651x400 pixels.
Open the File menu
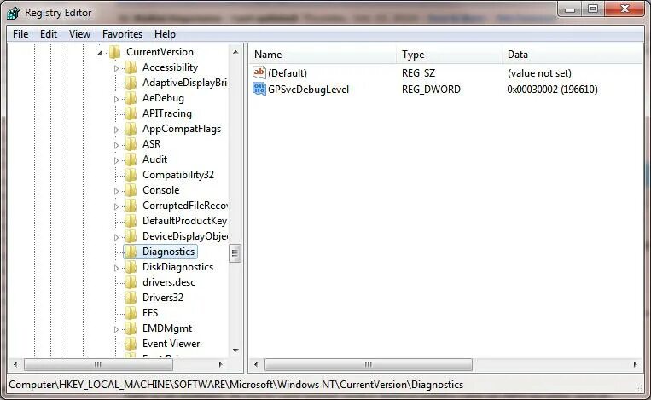tap(20, 34)
